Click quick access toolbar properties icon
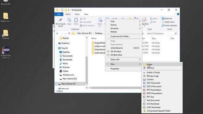 click(x=62, y=10)
